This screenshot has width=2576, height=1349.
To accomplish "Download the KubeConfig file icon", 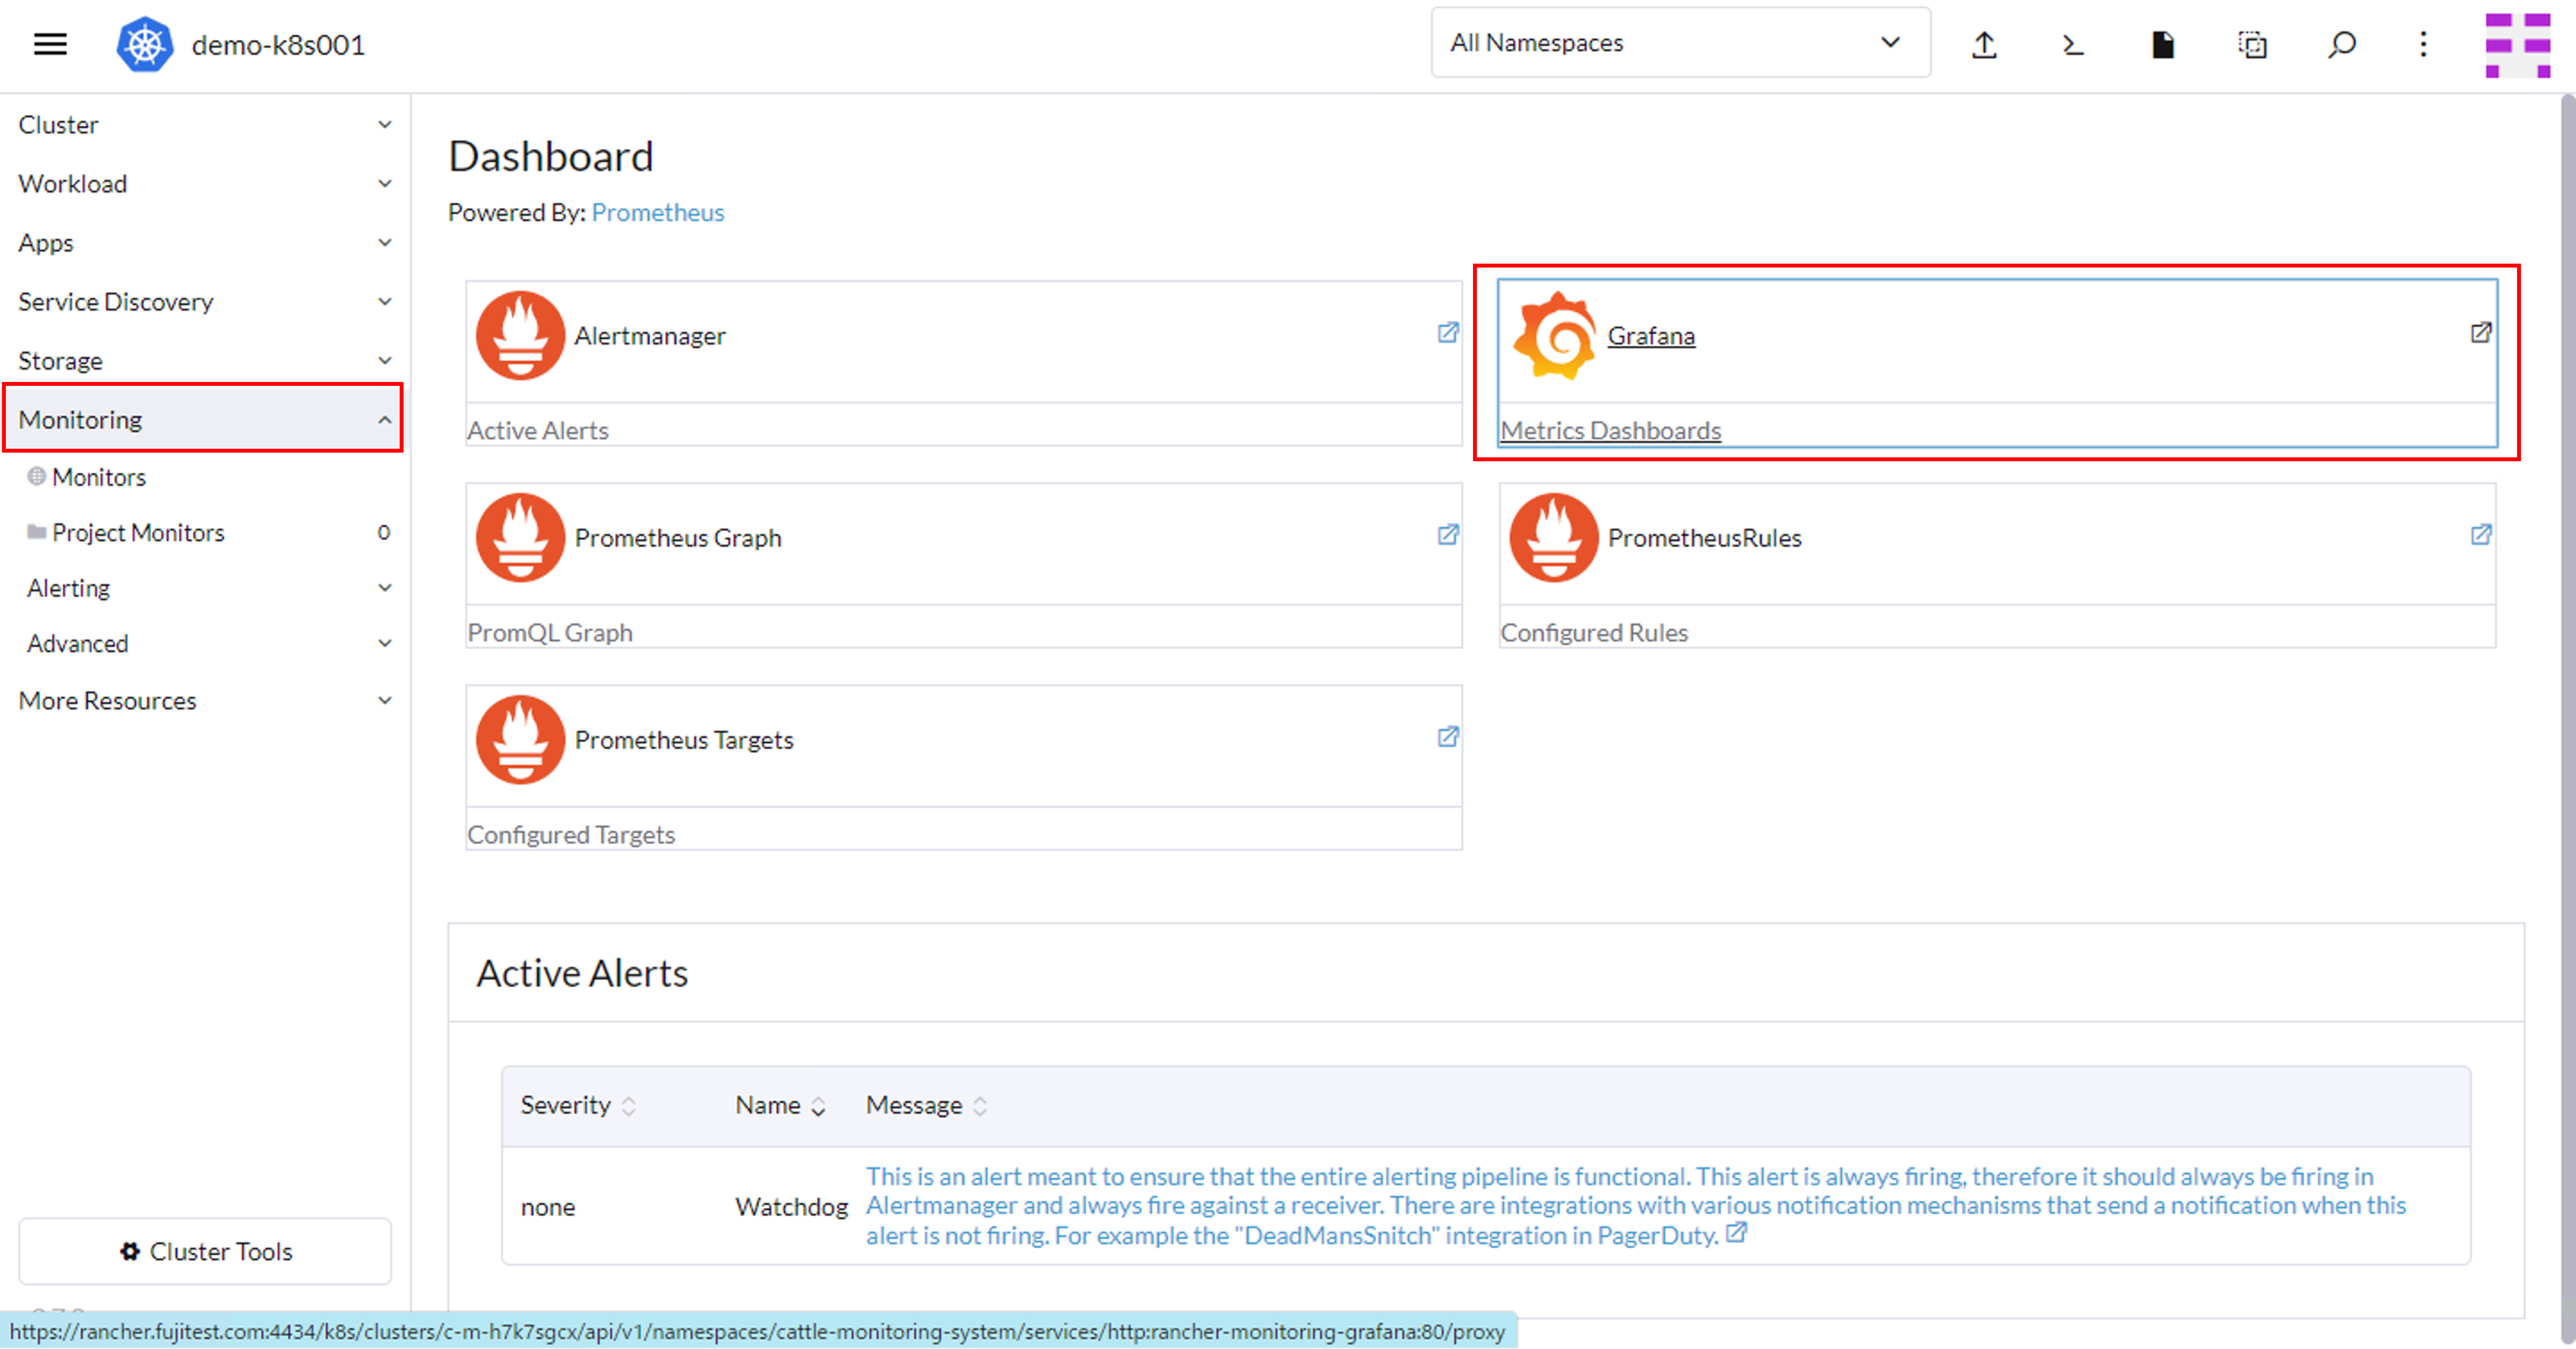I will click(x=2163, y=44).
